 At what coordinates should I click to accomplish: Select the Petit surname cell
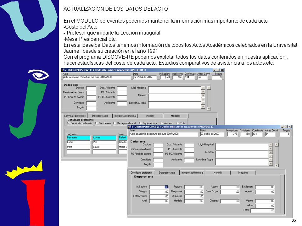pyautogui.click(x=78, y=147)
